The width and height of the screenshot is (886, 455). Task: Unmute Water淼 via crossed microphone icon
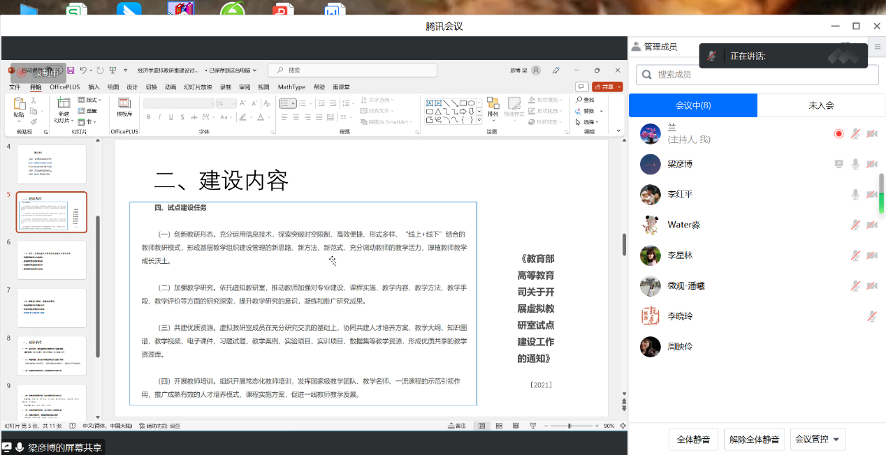(855, 225)
